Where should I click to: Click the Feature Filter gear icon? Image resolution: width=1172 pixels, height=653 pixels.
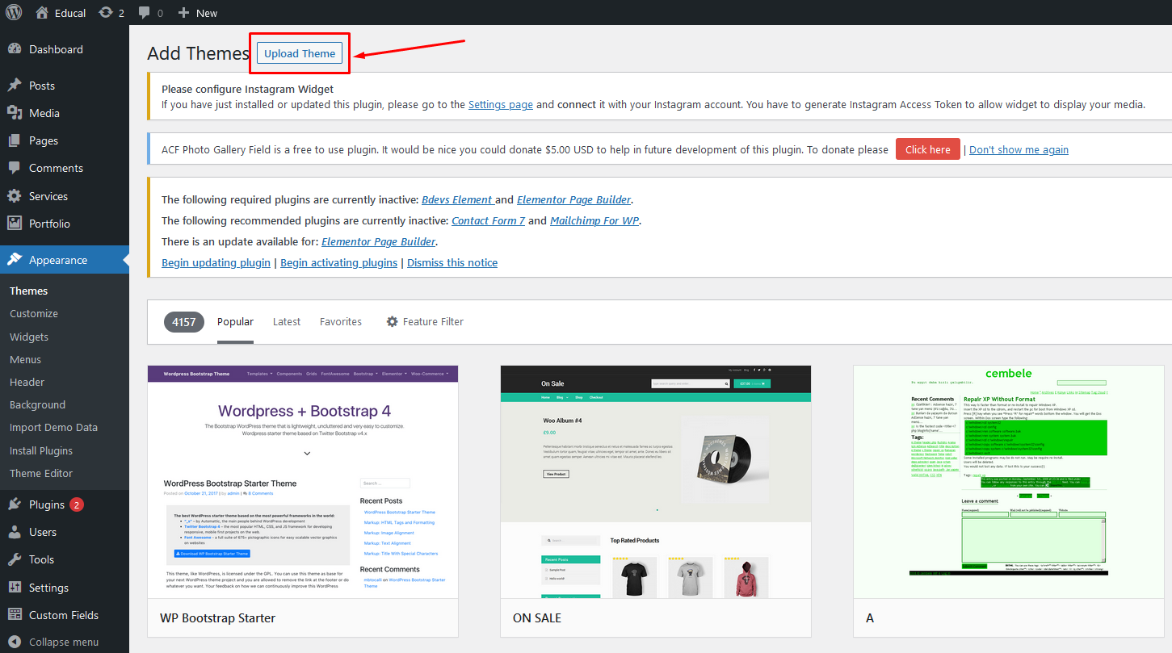(x=393, y=321)
